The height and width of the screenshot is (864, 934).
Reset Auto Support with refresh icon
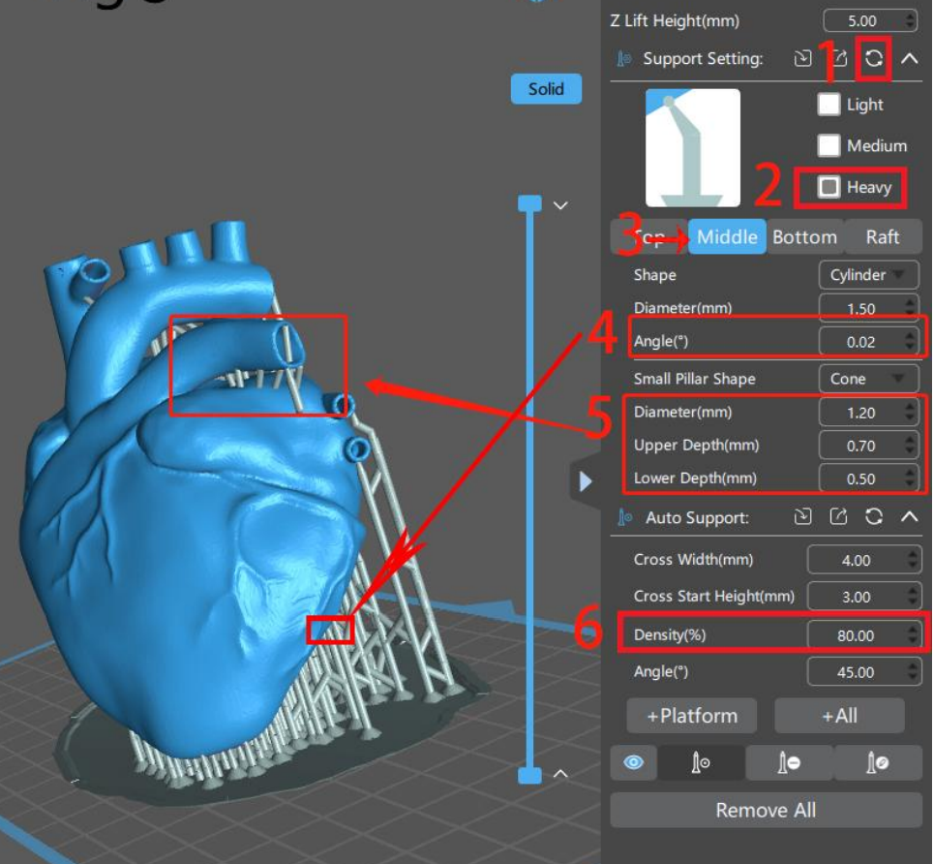[874, 516]
